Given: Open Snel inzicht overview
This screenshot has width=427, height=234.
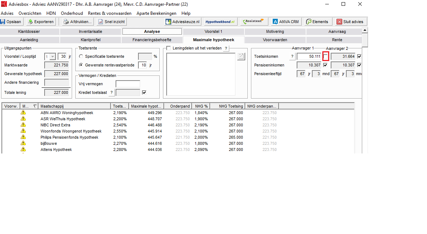Looking at the screenshot, I should pos(112,22).
